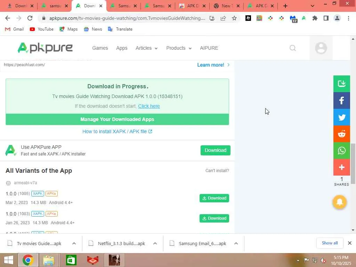Click the red plus more-sharing icon
This screenshot has height=267, width=356.
(x=341, y=167)
